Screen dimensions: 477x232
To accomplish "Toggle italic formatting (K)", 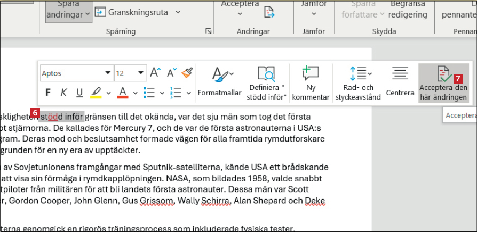I will (63, 93).
